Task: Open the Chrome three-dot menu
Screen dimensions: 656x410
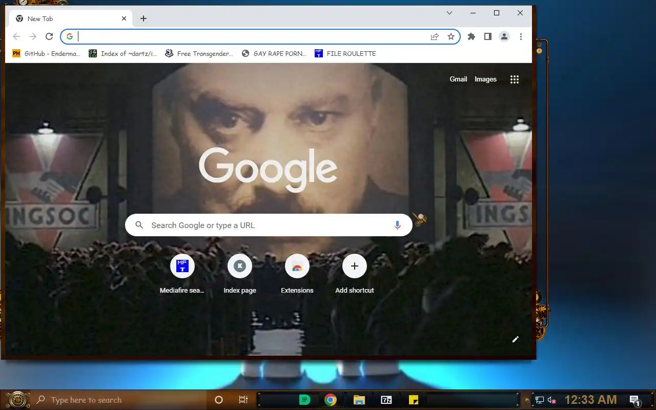Action: [521, 36]
